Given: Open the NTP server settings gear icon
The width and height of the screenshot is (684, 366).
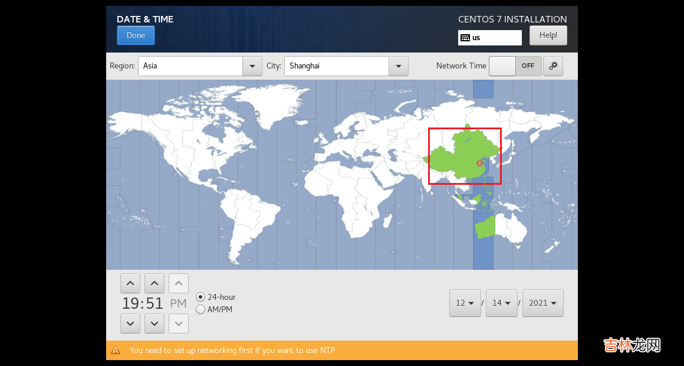Looking at the screenshot, I should coord(553,66).
